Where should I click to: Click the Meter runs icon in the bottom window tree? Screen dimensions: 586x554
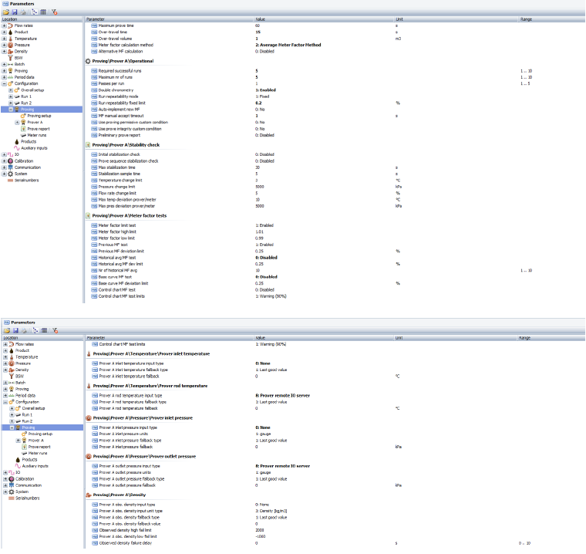[25, 454]
